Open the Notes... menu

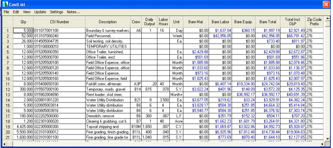[74, 12]
